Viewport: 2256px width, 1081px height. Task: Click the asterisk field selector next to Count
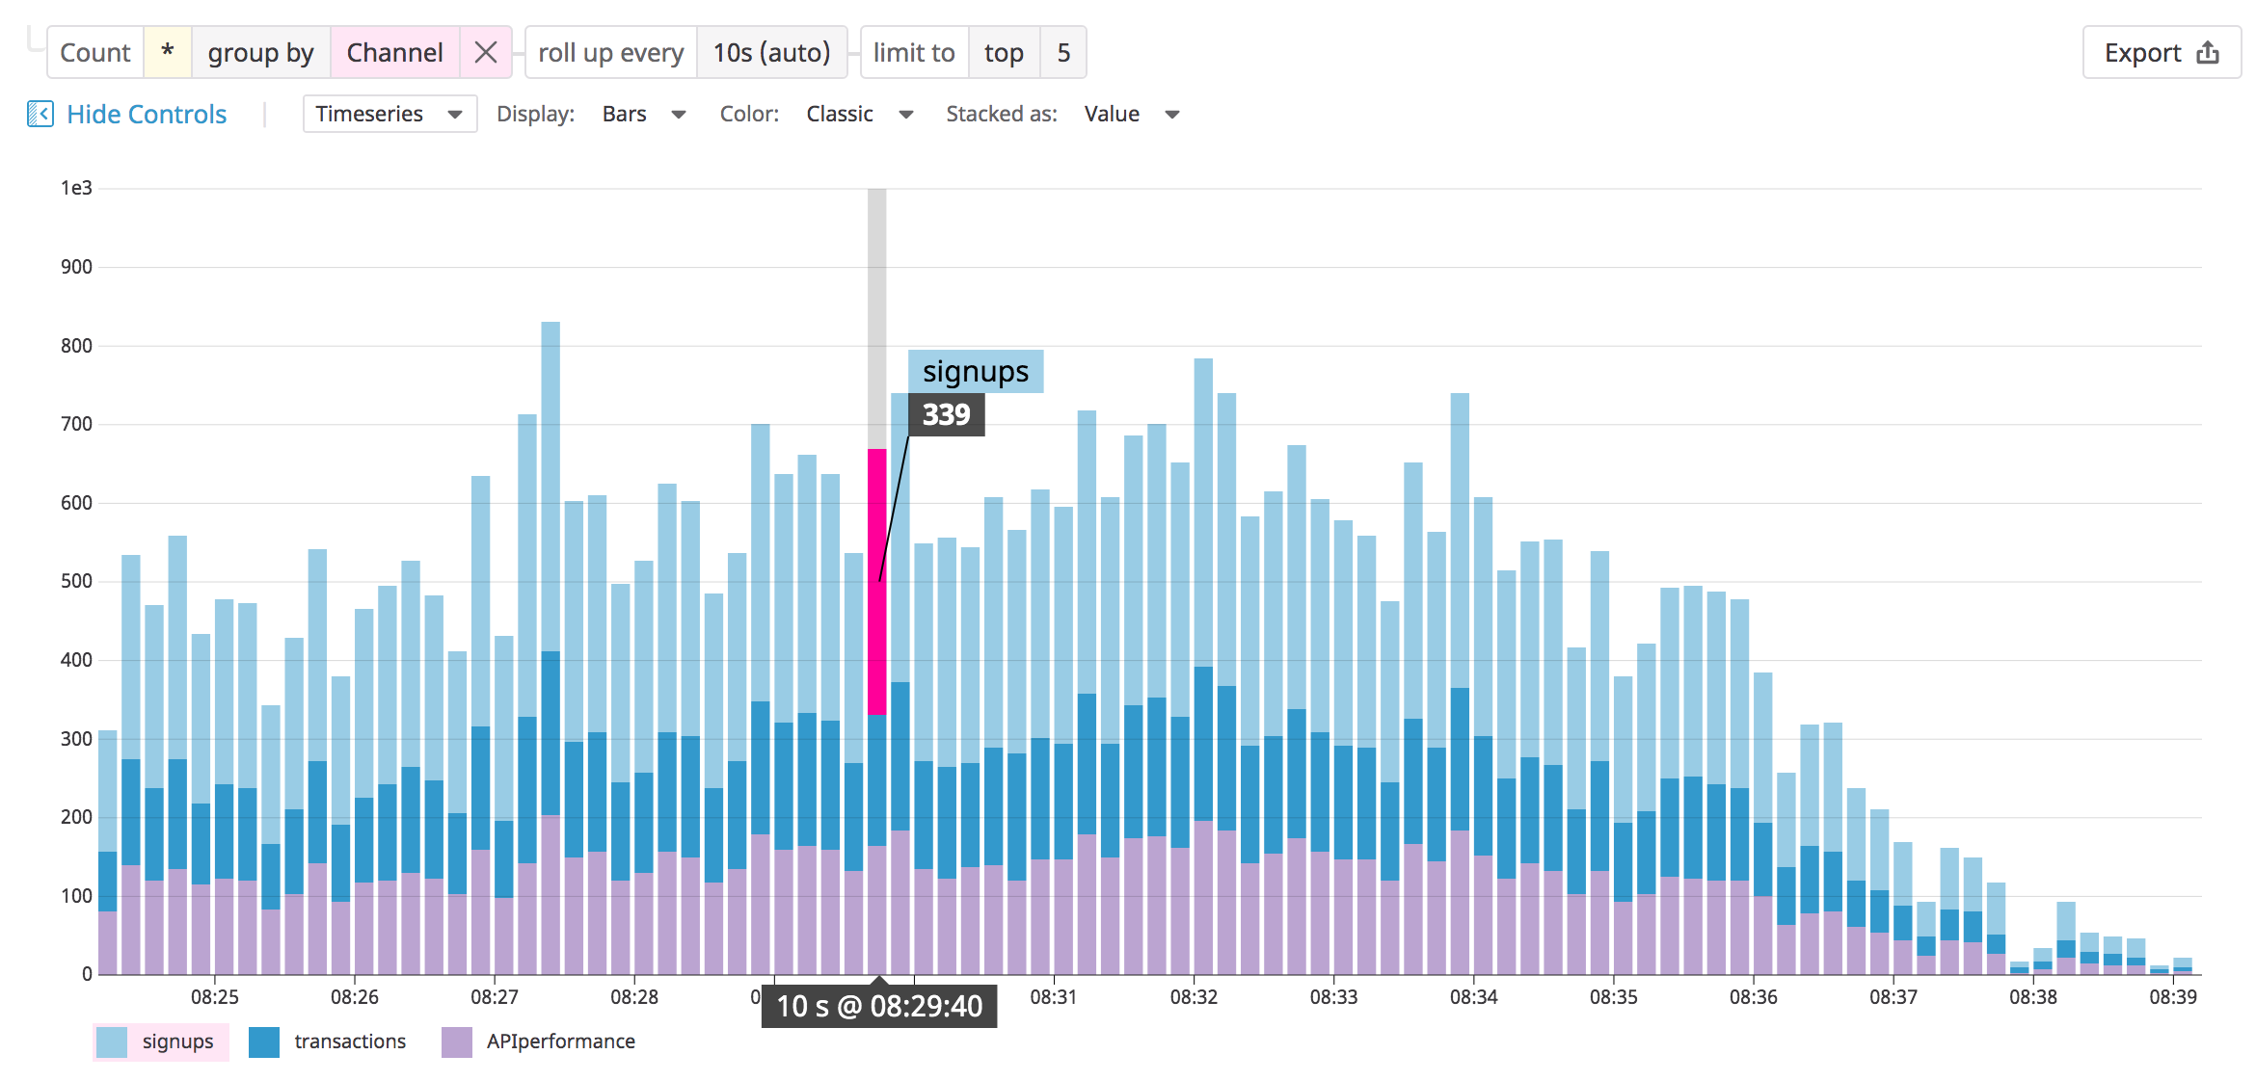[x=167, y=53]
